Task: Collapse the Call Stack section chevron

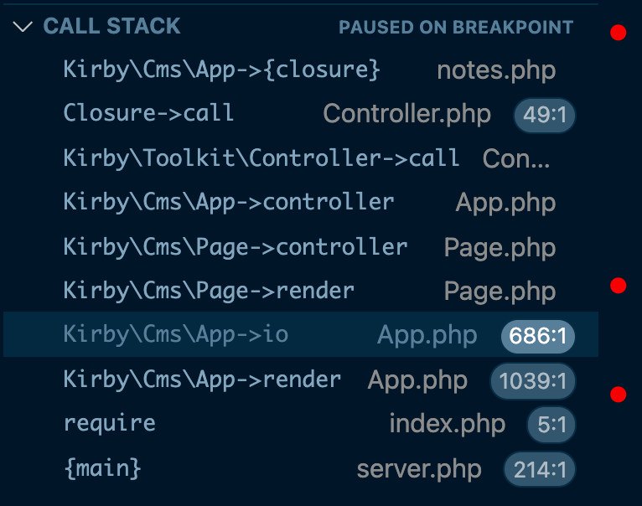Action: click(x=23, y=27)
